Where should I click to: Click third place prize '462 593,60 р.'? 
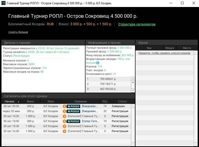(108, 89)
